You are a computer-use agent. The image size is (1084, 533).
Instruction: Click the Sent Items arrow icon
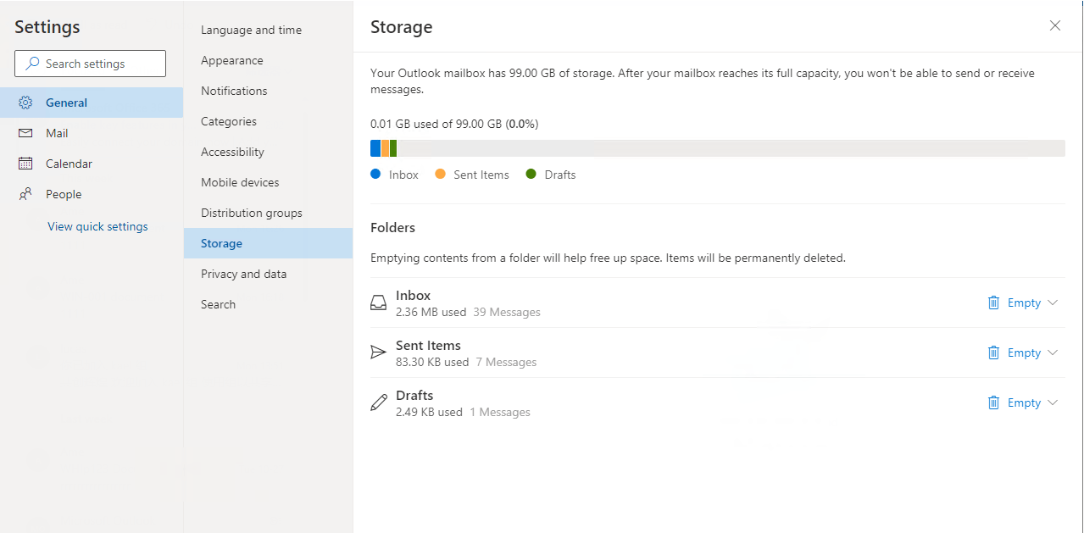[x=379, y=353]
